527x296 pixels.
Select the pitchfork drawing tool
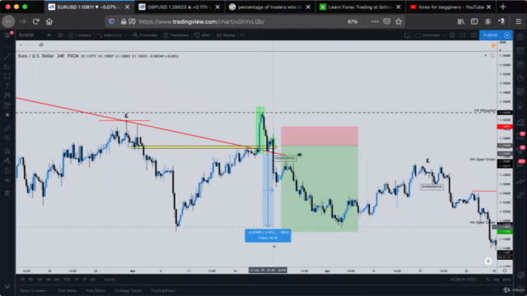point(7,67)
